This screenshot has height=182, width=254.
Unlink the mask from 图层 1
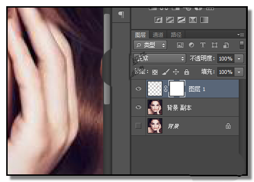click(x=166, y=89)
